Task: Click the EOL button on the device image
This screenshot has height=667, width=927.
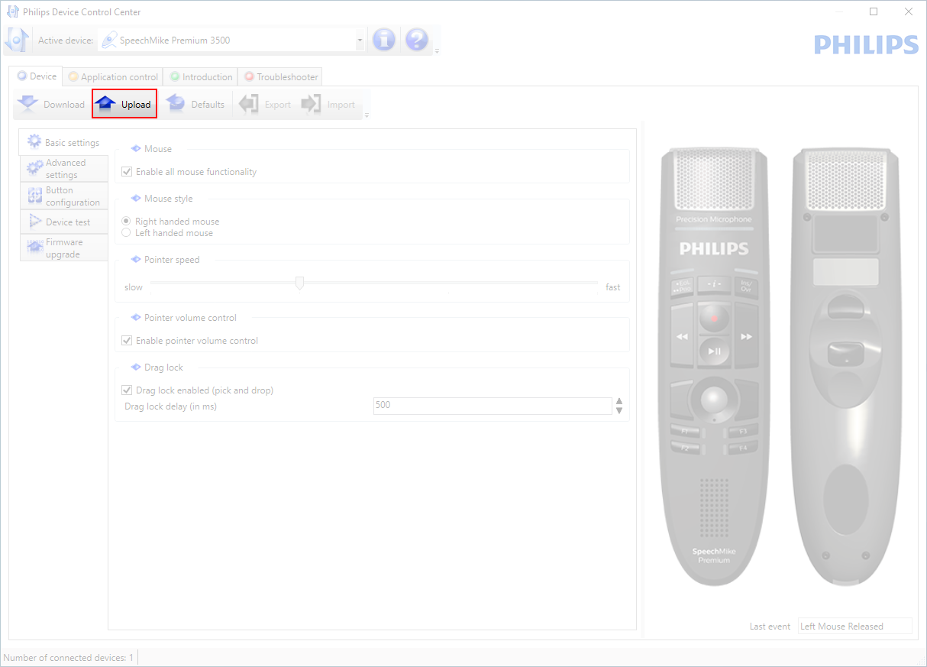Action: (681, 288)
